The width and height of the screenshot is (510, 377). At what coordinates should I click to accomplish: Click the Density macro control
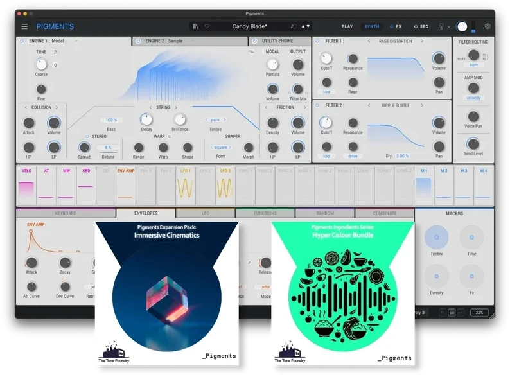pyautogui.click(x=437, y=276)
